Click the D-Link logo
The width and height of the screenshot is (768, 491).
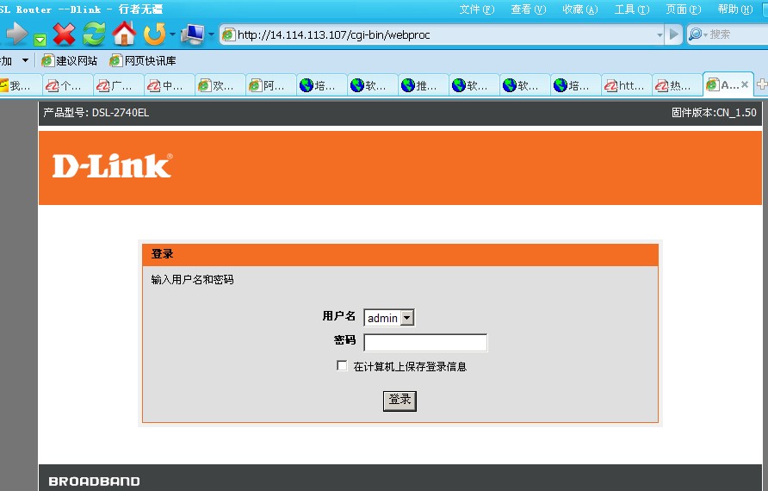coord(112,165)
